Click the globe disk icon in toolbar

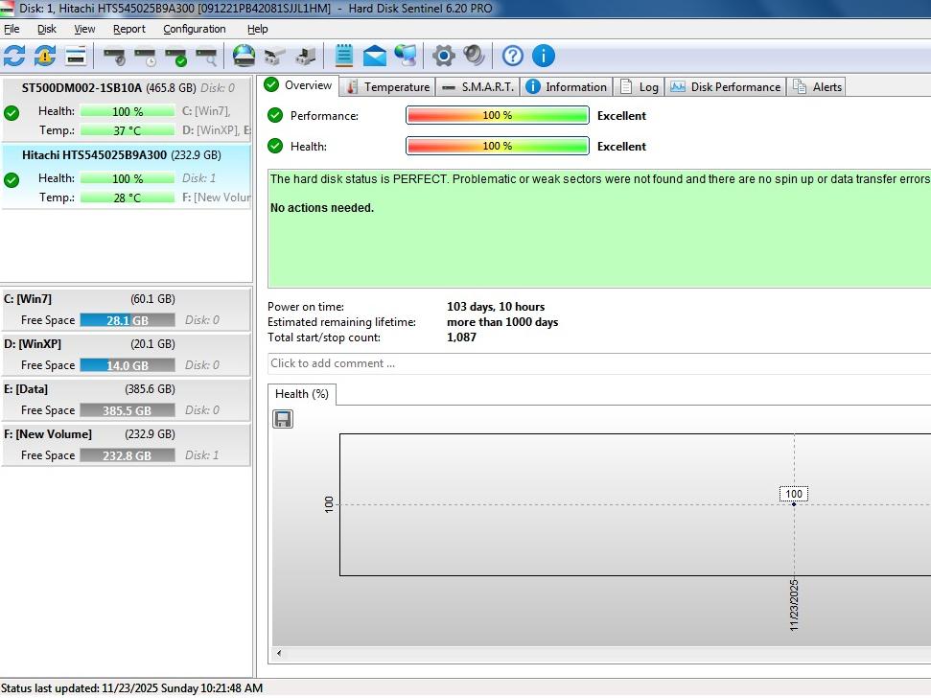tap(244, 56)
